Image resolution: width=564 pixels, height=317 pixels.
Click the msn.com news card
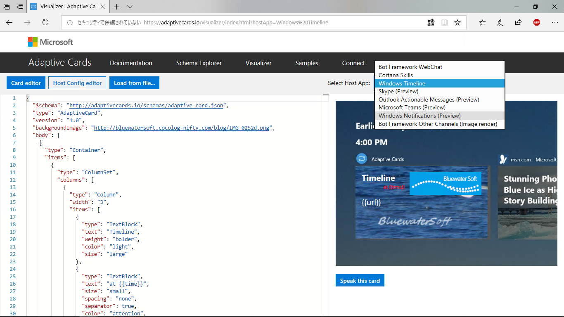(x=527, y=202)
